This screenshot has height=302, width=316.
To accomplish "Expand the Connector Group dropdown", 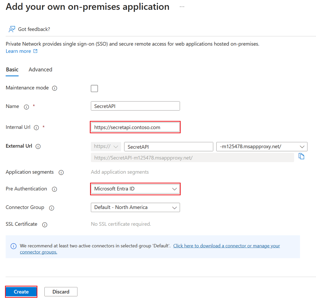I will (174, 207).
